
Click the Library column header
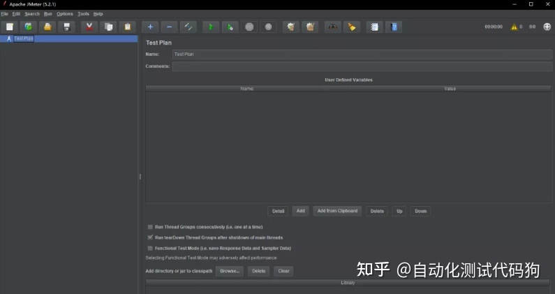click(348, 283)
